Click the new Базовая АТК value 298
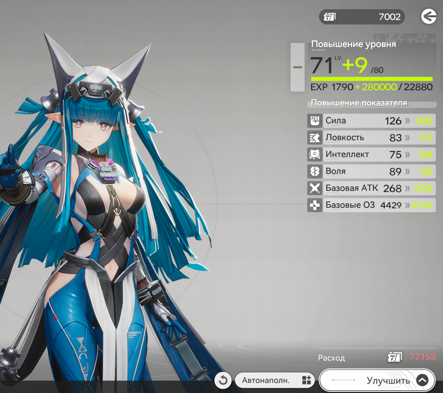Image resolution: width=443 pixels, height=393 pixels. pos(423,189)
